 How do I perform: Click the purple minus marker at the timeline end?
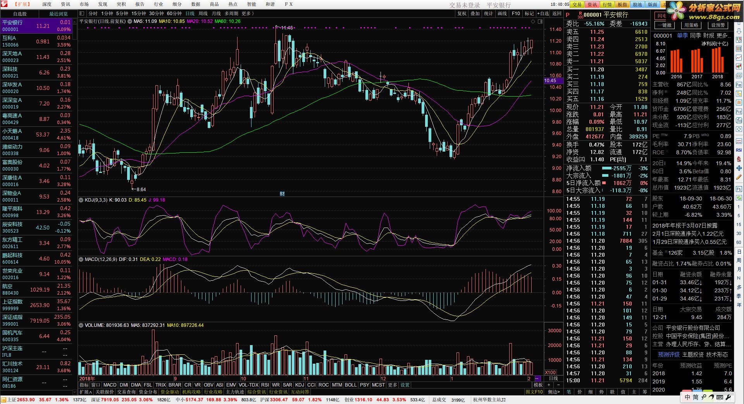coord(537,378)
